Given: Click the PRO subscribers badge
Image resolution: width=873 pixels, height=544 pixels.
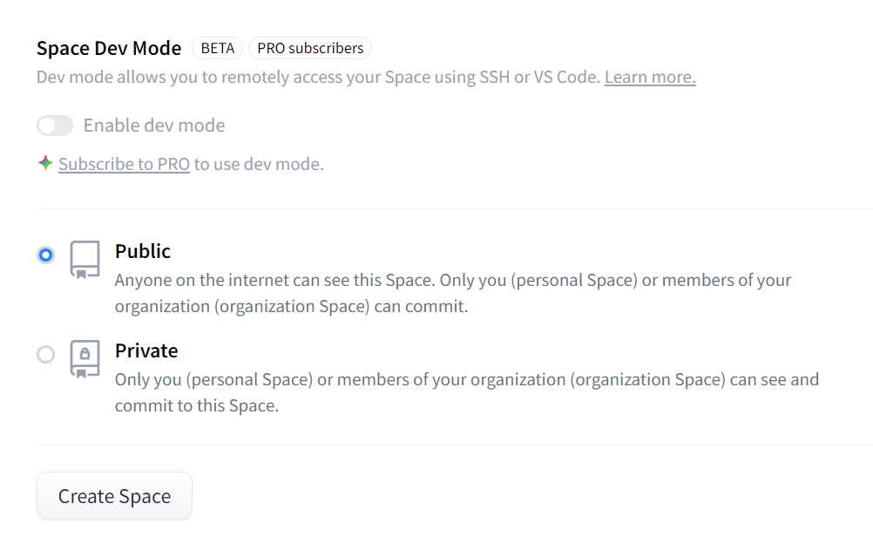Looking at the screenshot, I should [x=310, y=48].
